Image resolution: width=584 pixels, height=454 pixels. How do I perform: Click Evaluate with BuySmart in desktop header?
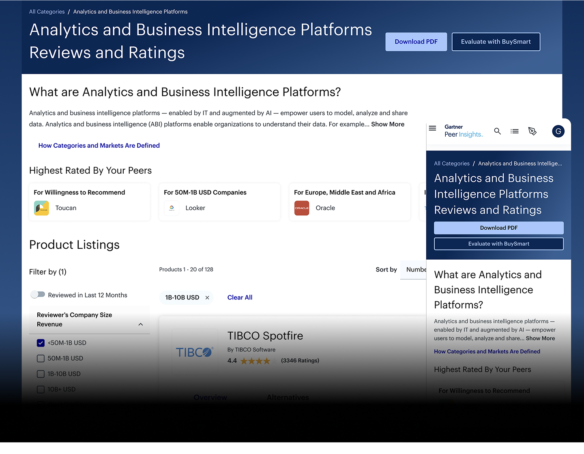(496, 42)
